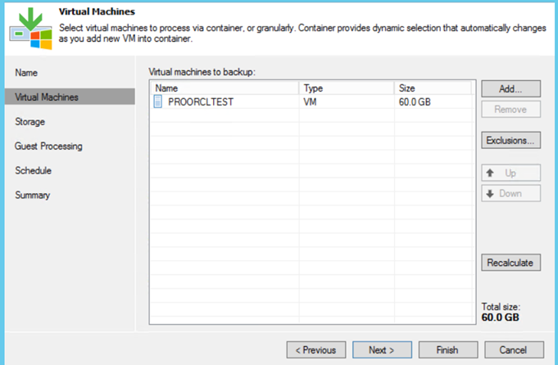This screenshot has width=558, height=365.
Task: Select the Virtual Machines step in sidebar
Action: coord(47,97)
